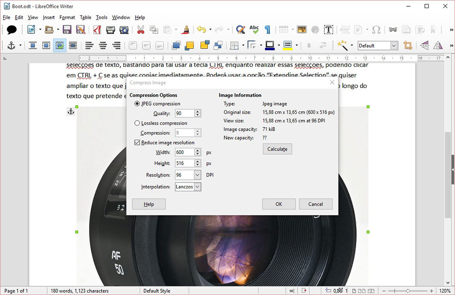455x295 pixels.
Task: Click the Crop Image icon
Action: pos(408,46)
